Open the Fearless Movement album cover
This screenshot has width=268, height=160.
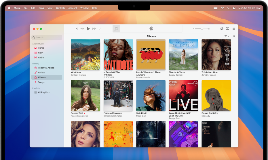[x=118, y=96]
